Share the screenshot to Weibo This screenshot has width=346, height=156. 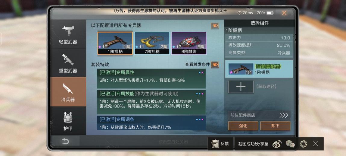pyautogui.click(x=277, y=144)
